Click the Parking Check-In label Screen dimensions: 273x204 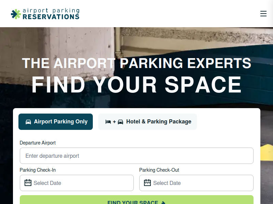[x=38, y=170]
